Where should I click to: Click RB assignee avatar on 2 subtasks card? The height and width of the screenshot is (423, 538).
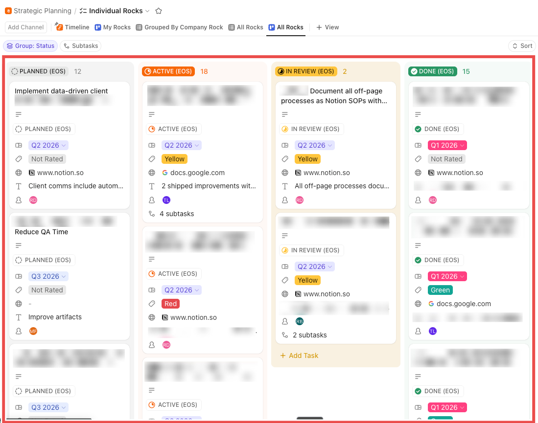(300, 322)
